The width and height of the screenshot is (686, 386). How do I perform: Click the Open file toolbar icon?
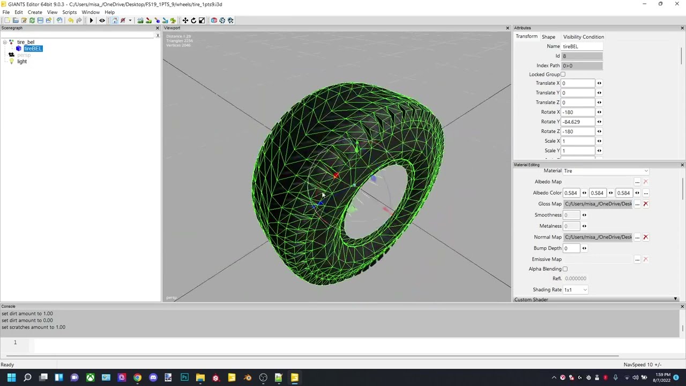point(16,20)
